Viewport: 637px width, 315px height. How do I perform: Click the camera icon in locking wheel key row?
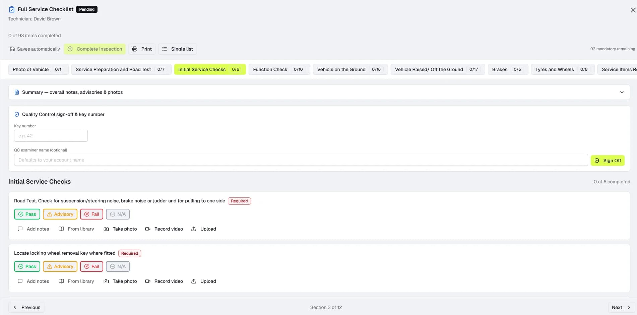pos(106,281)
